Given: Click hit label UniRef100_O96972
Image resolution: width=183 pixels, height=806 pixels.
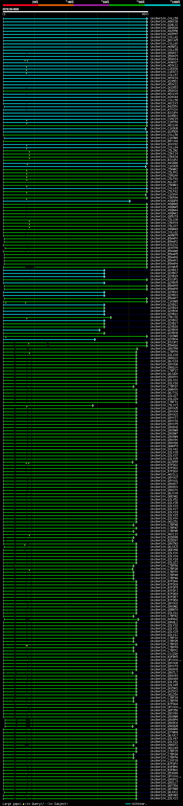Looking at the screenshot, I should pyautogui.click(x=164, y=745).
